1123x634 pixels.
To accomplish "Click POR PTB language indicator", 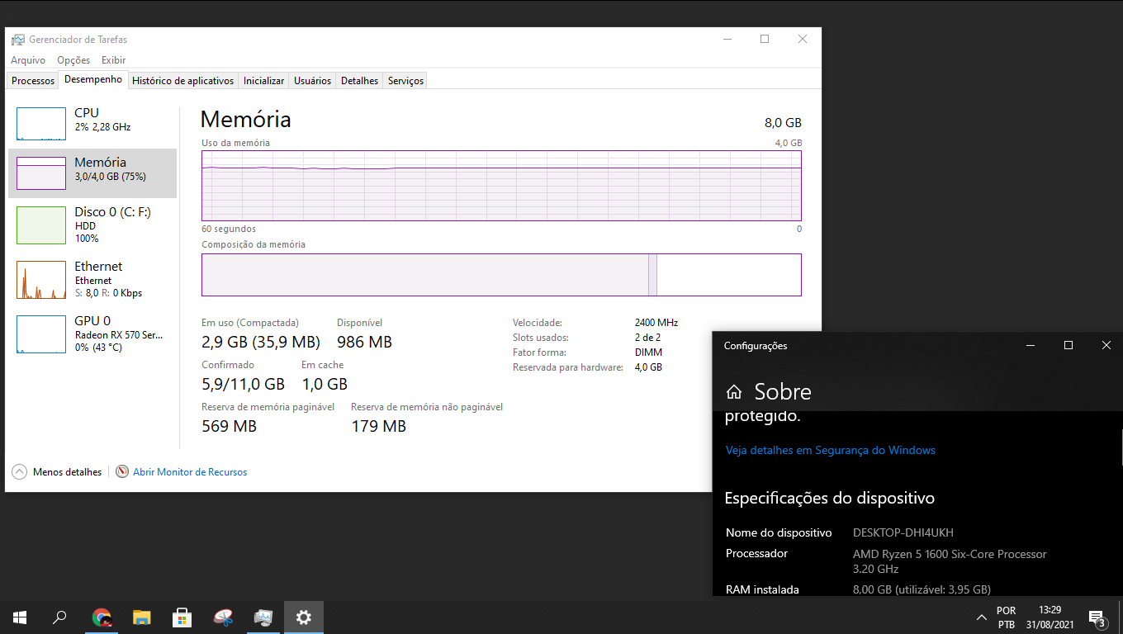I will (x=1006, y=617).
